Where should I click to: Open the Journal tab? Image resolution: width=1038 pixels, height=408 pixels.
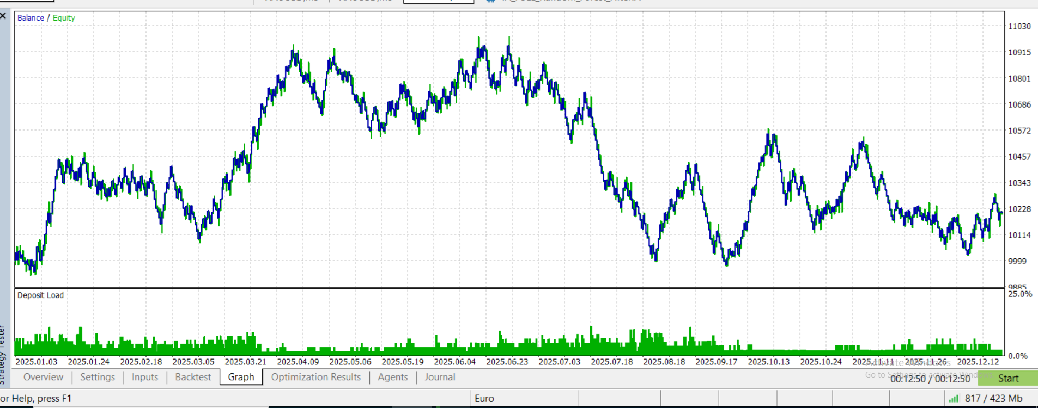[x=440, y=377]
